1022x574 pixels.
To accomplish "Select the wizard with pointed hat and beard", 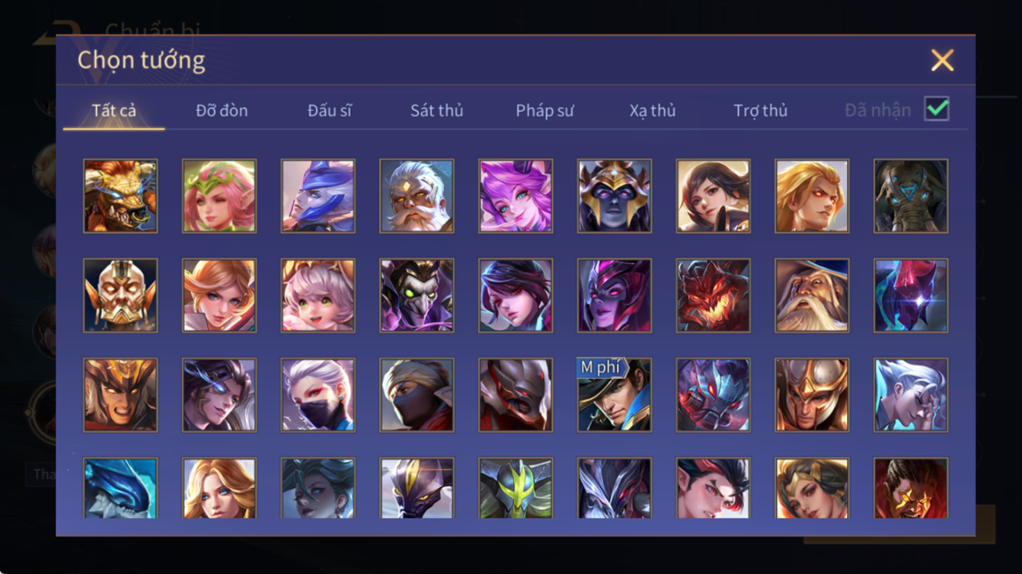I will click(811, 296).
